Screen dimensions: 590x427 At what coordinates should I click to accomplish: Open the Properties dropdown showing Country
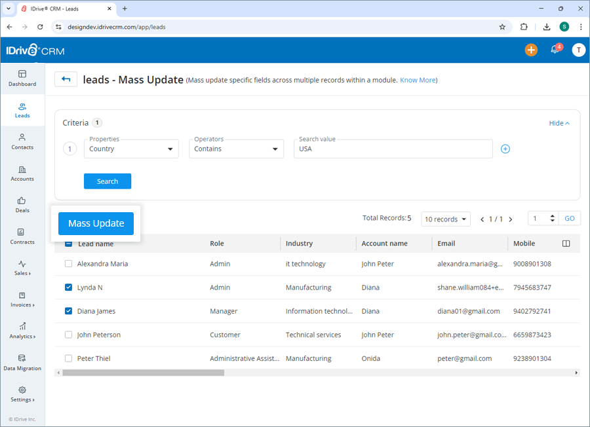point(130,149)
